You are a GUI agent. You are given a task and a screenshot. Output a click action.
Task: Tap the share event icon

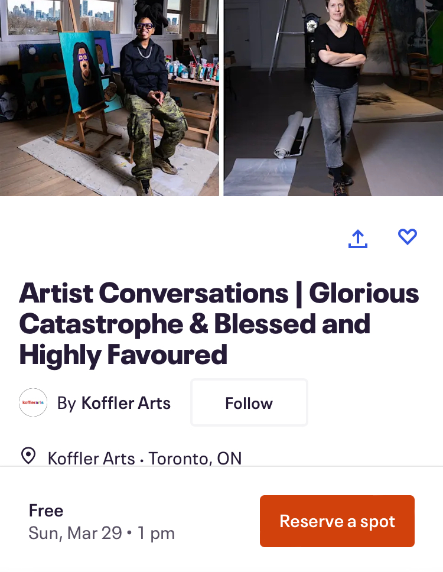[358, 238]
